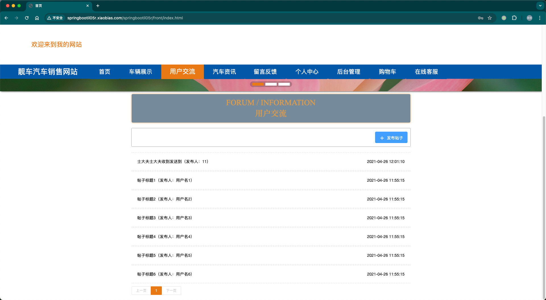Open the browser home page icon
This screenshot has height=300, width=546.
[x=37, y=18]
